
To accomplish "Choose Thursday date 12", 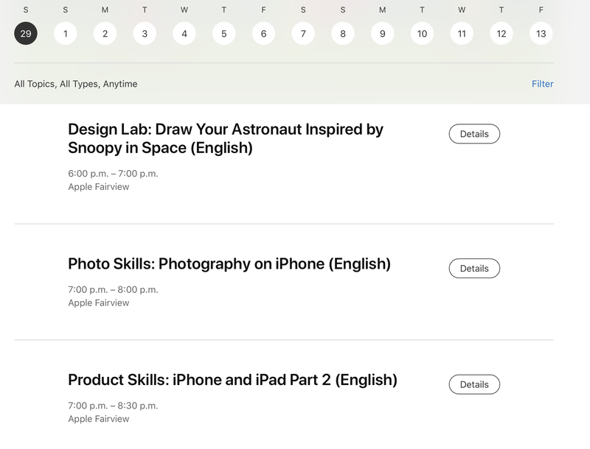I will pyautogui.click(x=502, y=33).
